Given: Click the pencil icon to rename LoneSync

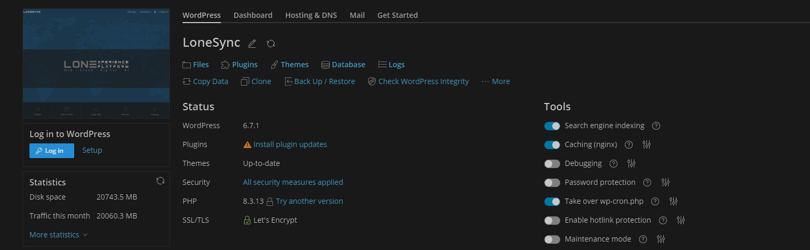Looking at the screenshot, I should [x=252, y=44].
